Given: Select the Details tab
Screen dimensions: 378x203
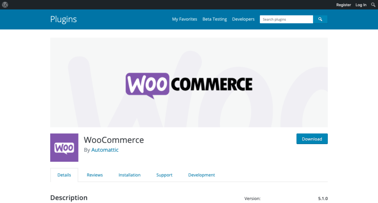Looking at the screenshot, I should tap(64, 175).
